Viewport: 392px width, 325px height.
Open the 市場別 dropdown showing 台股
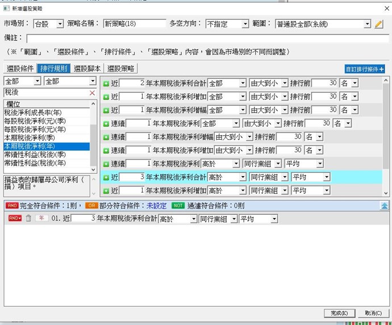(49, 24)
